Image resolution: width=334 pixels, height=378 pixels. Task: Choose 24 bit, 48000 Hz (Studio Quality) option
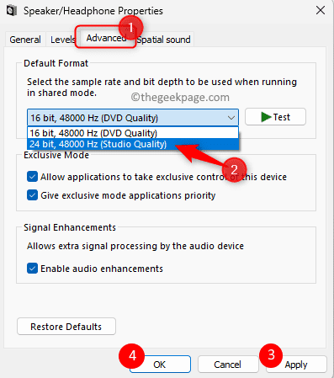(133, 144)
